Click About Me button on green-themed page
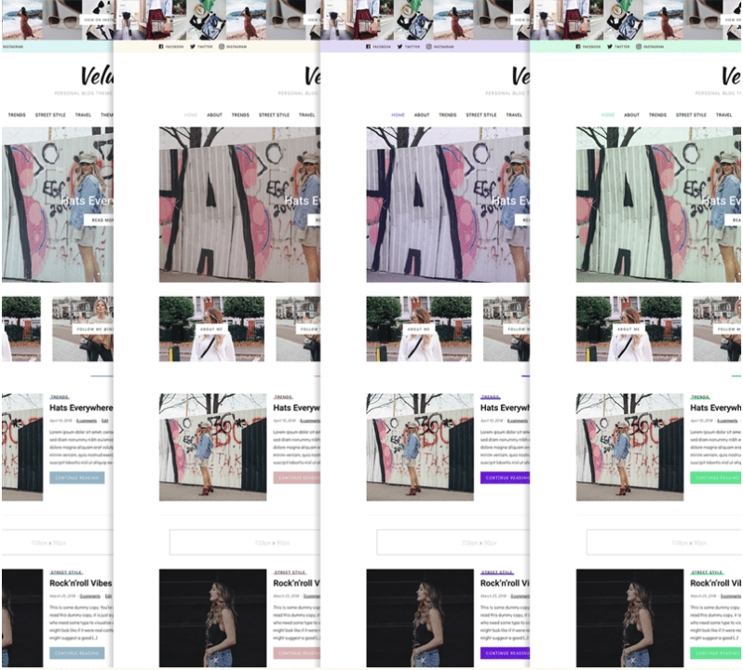Image resolution: width=743 pixels, height=670 pixels. pyautogui.click(x=628, y=329)
